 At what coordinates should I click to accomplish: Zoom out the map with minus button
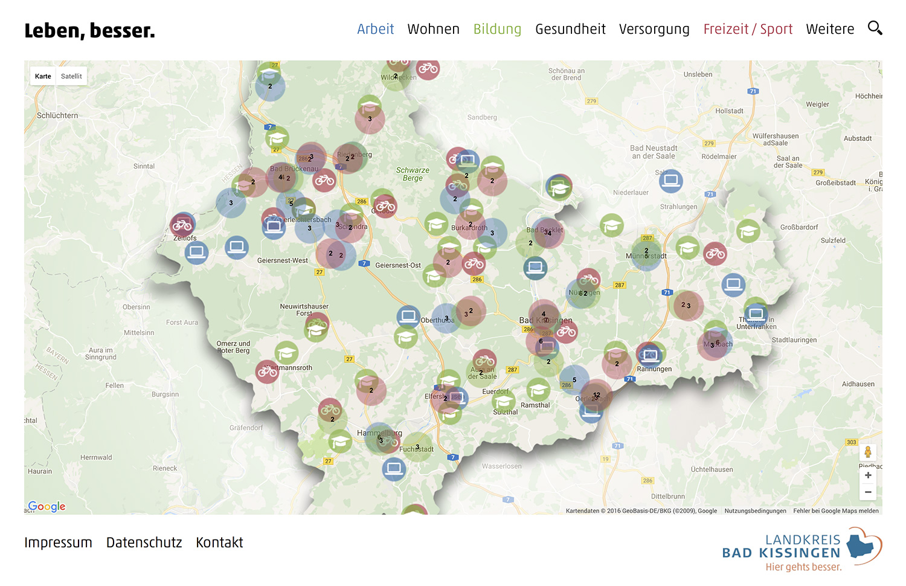[x=868, y=492]
